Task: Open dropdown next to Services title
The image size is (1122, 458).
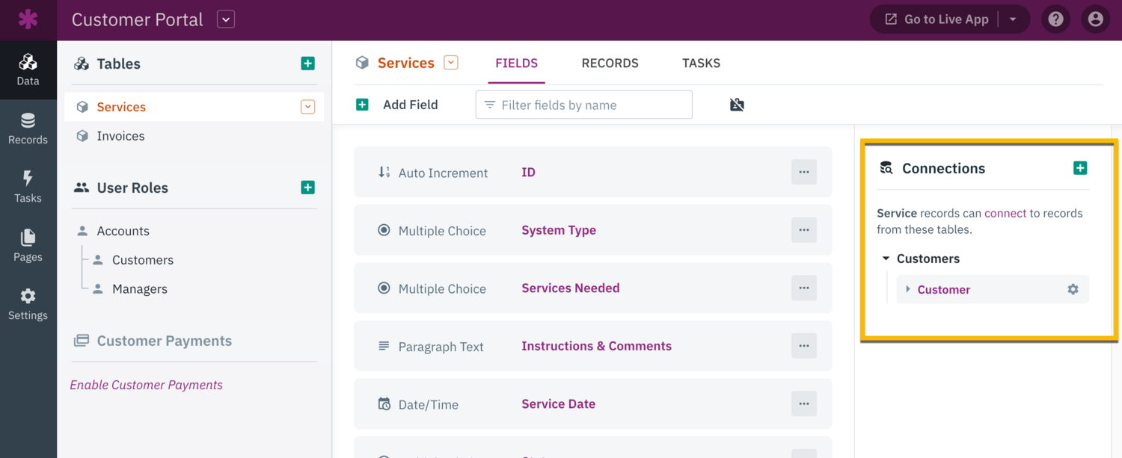Action: click(450, 63)
